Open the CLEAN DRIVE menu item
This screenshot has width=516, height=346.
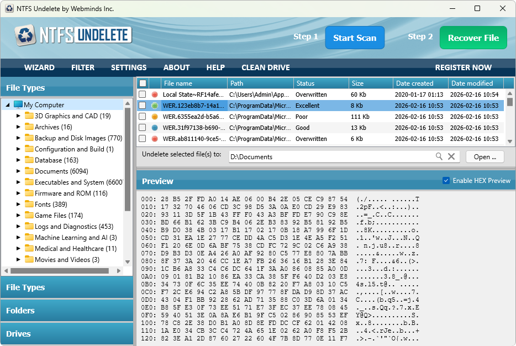266,67
